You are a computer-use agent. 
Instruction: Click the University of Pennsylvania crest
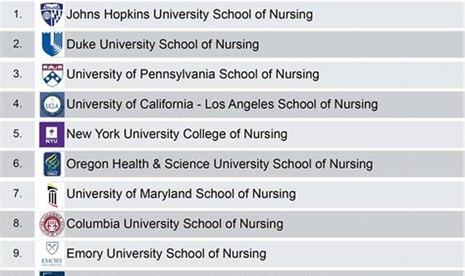pyautogui.click(x=52, y=74)
